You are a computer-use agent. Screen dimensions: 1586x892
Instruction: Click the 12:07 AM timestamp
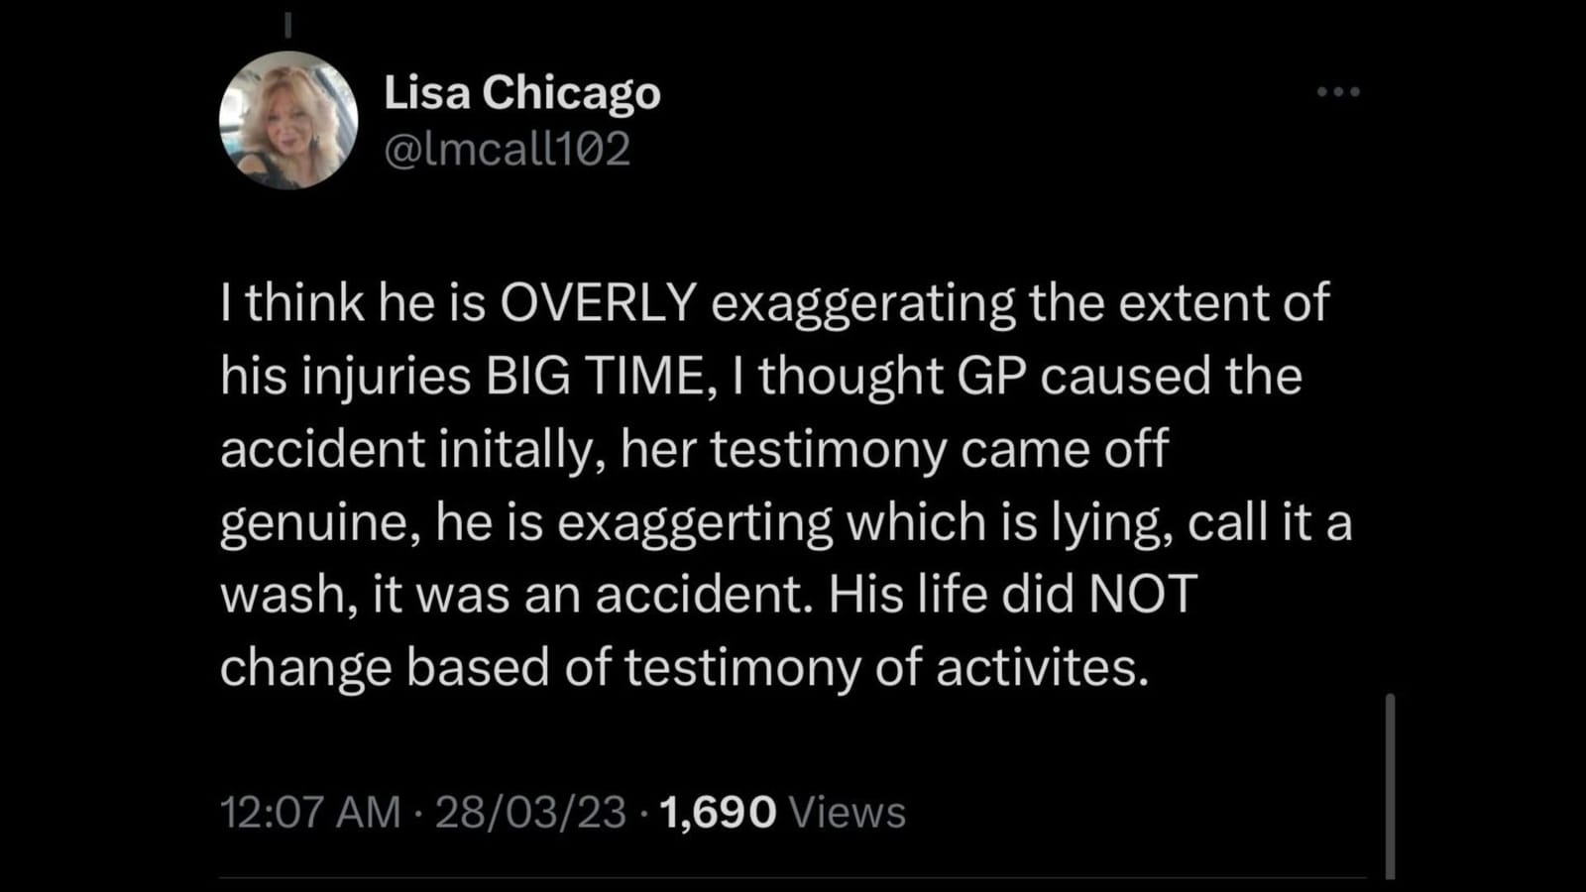310,812
